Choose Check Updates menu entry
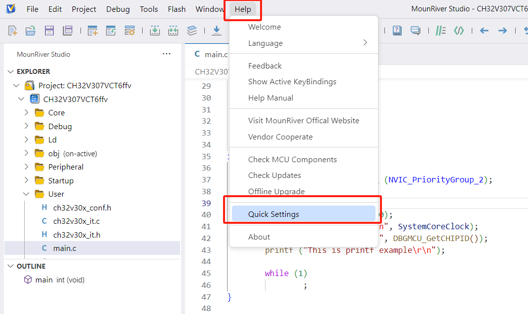 point(303,175)
